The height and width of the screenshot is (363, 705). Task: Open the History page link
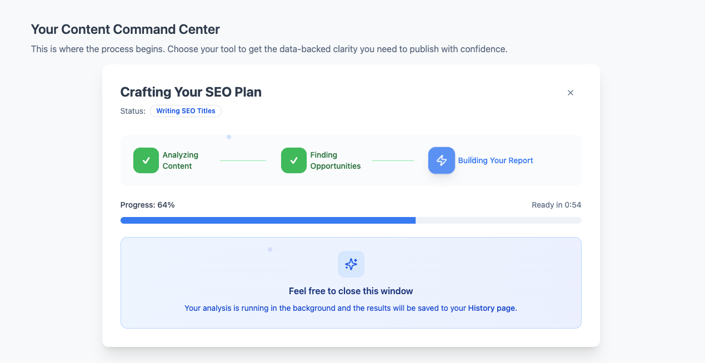tap(492, 308)
